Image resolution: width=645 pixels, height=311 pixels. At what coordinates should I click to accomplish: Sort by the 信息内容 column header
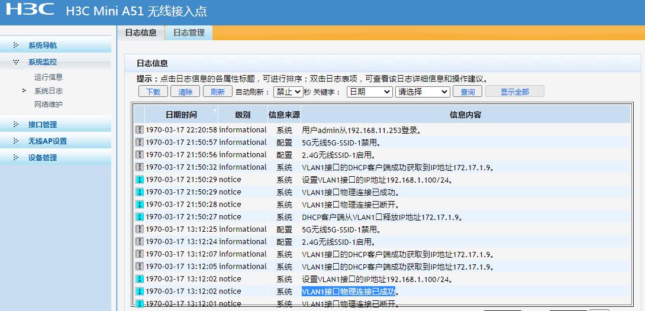tap(466, 115)
